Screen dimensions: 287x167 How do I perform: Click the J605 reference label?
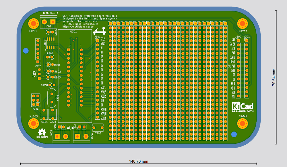pyautogui.click(x=51, y=133)
